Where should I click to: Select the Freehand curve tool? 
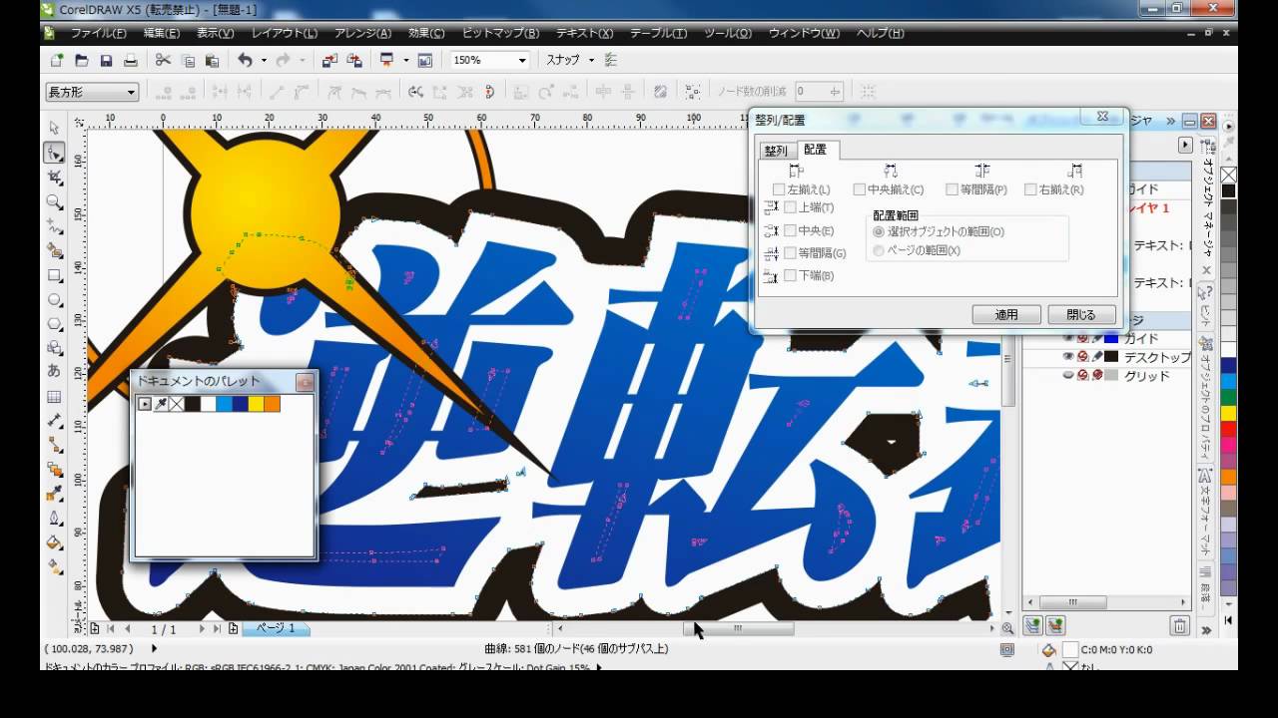tap(54, 226)
